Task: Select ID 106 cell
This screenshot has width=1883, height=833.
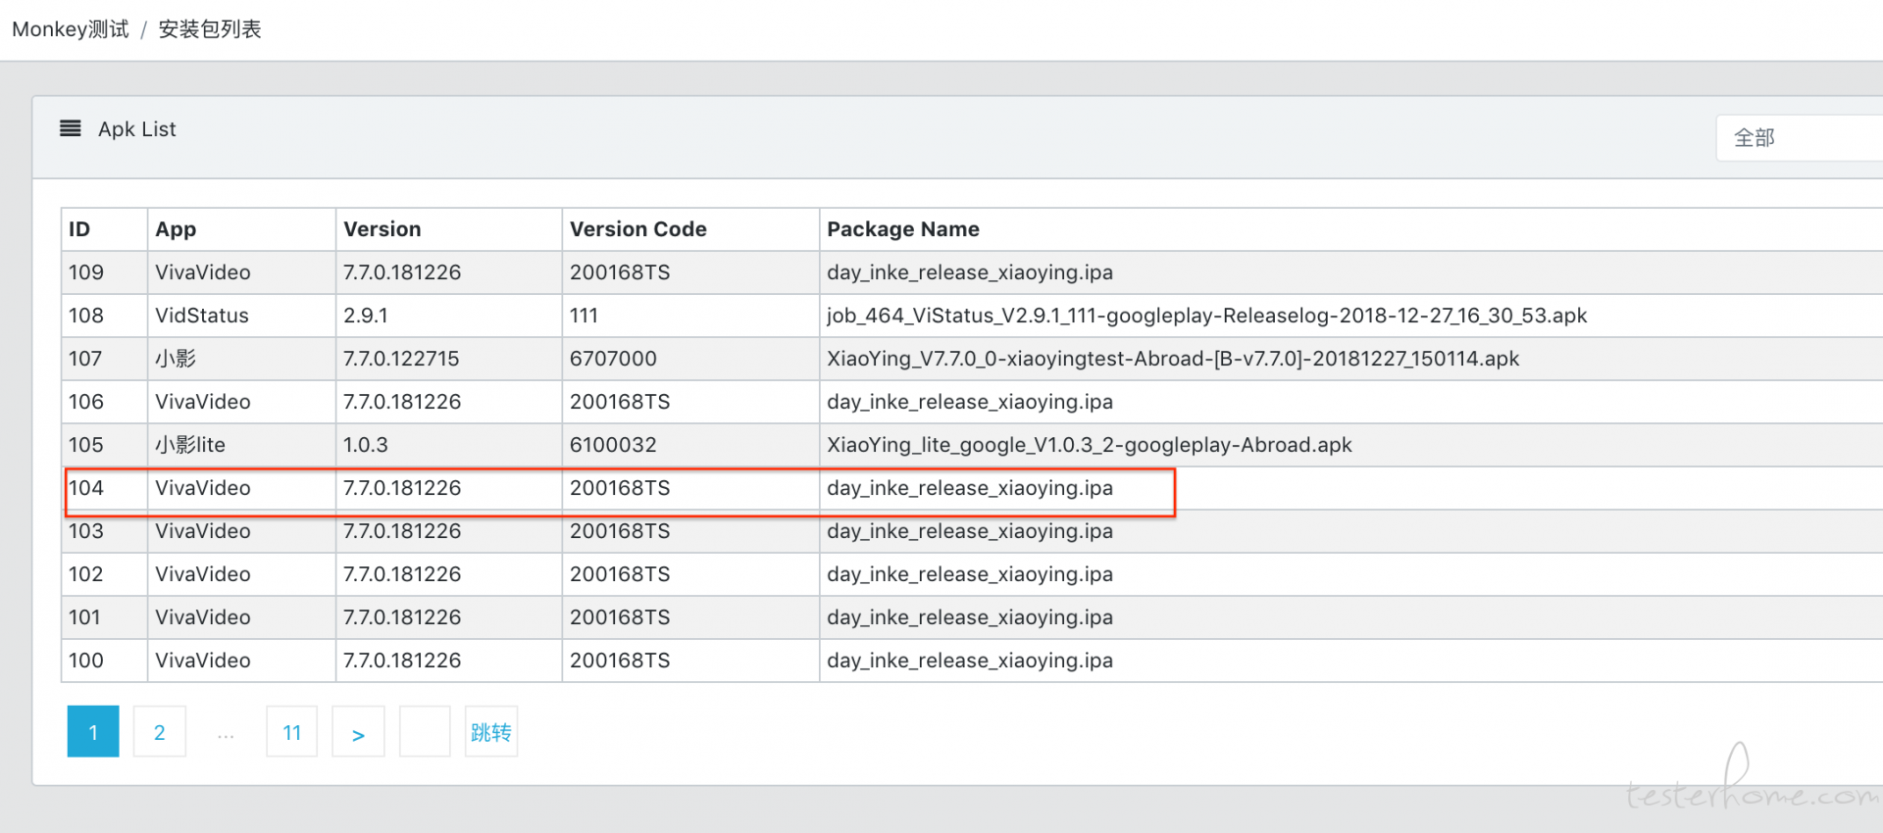Action: [x=104, y=402]
